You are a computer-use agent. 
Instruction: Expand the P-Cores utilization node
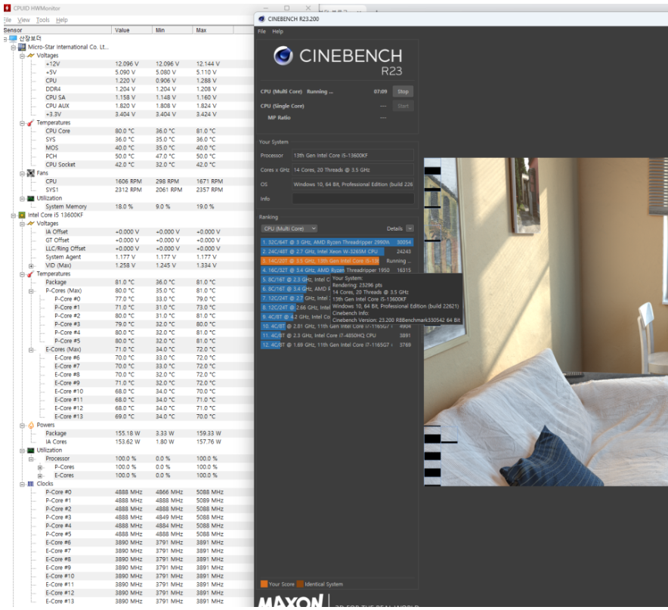point(40,468)
